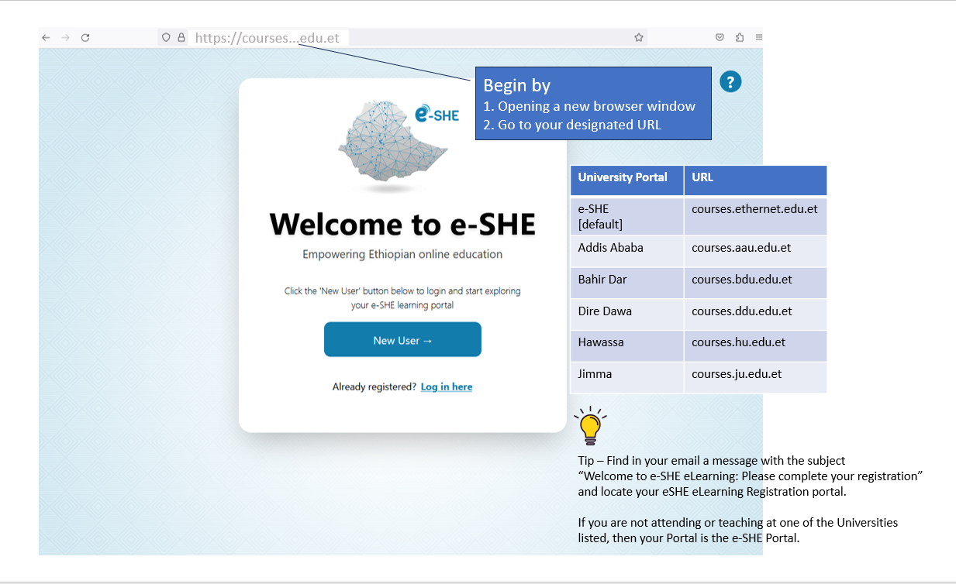Click the padlock site security icon

tap(181, 36)
